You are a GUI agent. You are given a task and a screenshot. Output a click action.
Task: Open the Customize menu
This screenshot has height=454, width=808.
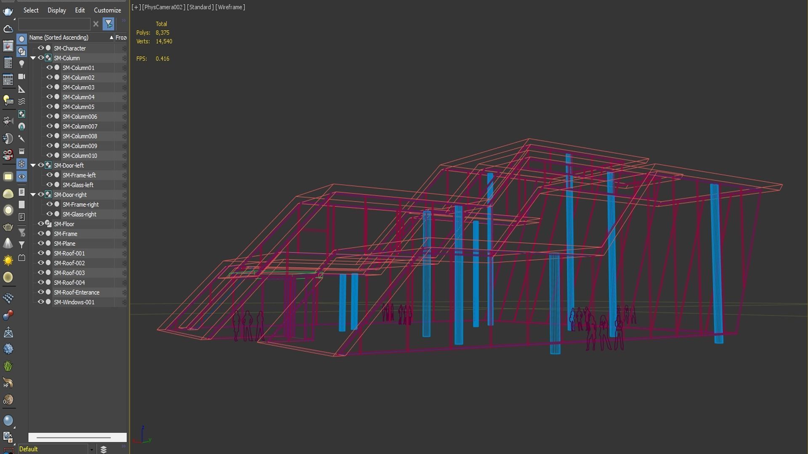point(107,10)
